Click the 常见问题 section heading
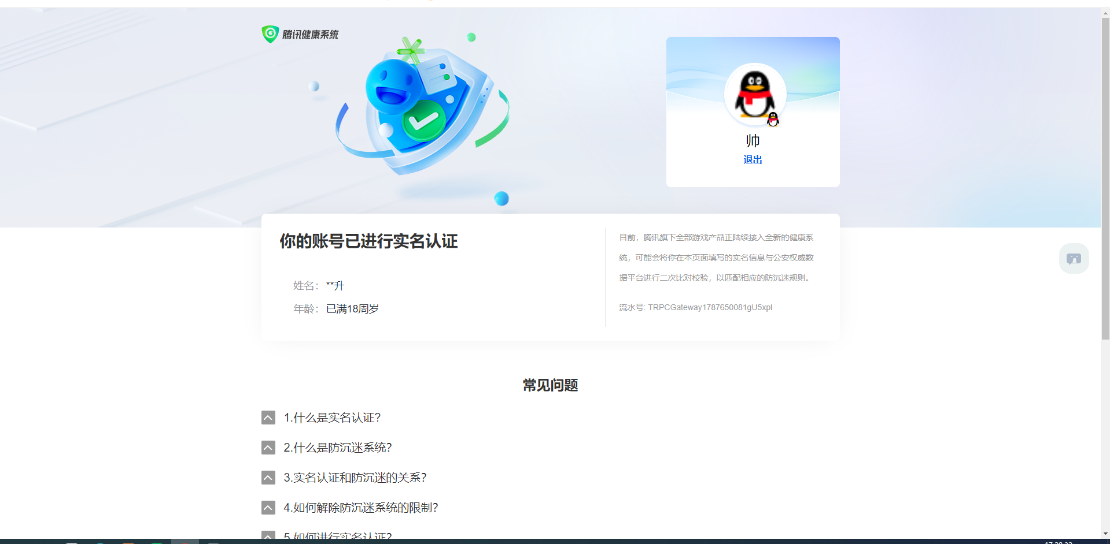 pos(551,385)
